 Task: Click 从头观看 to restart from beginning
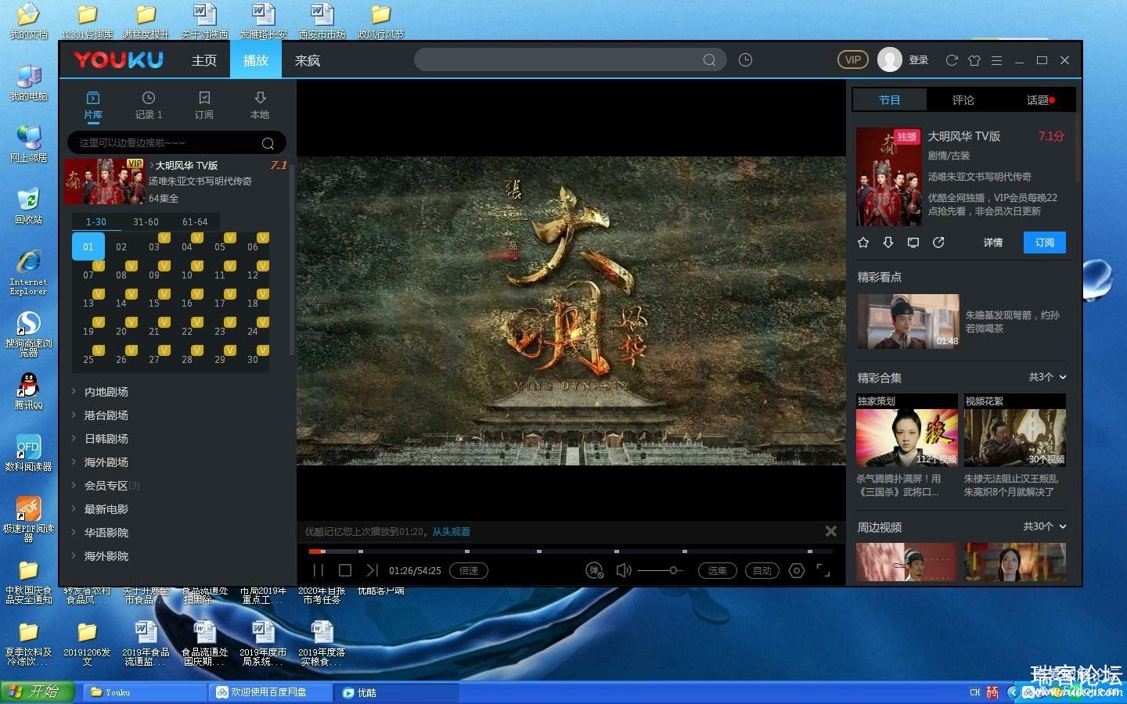(452, 531)
